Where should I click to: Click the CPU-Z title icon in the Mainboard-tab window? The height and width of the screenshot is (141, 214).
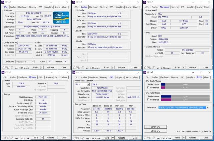[x=145, y=2]
